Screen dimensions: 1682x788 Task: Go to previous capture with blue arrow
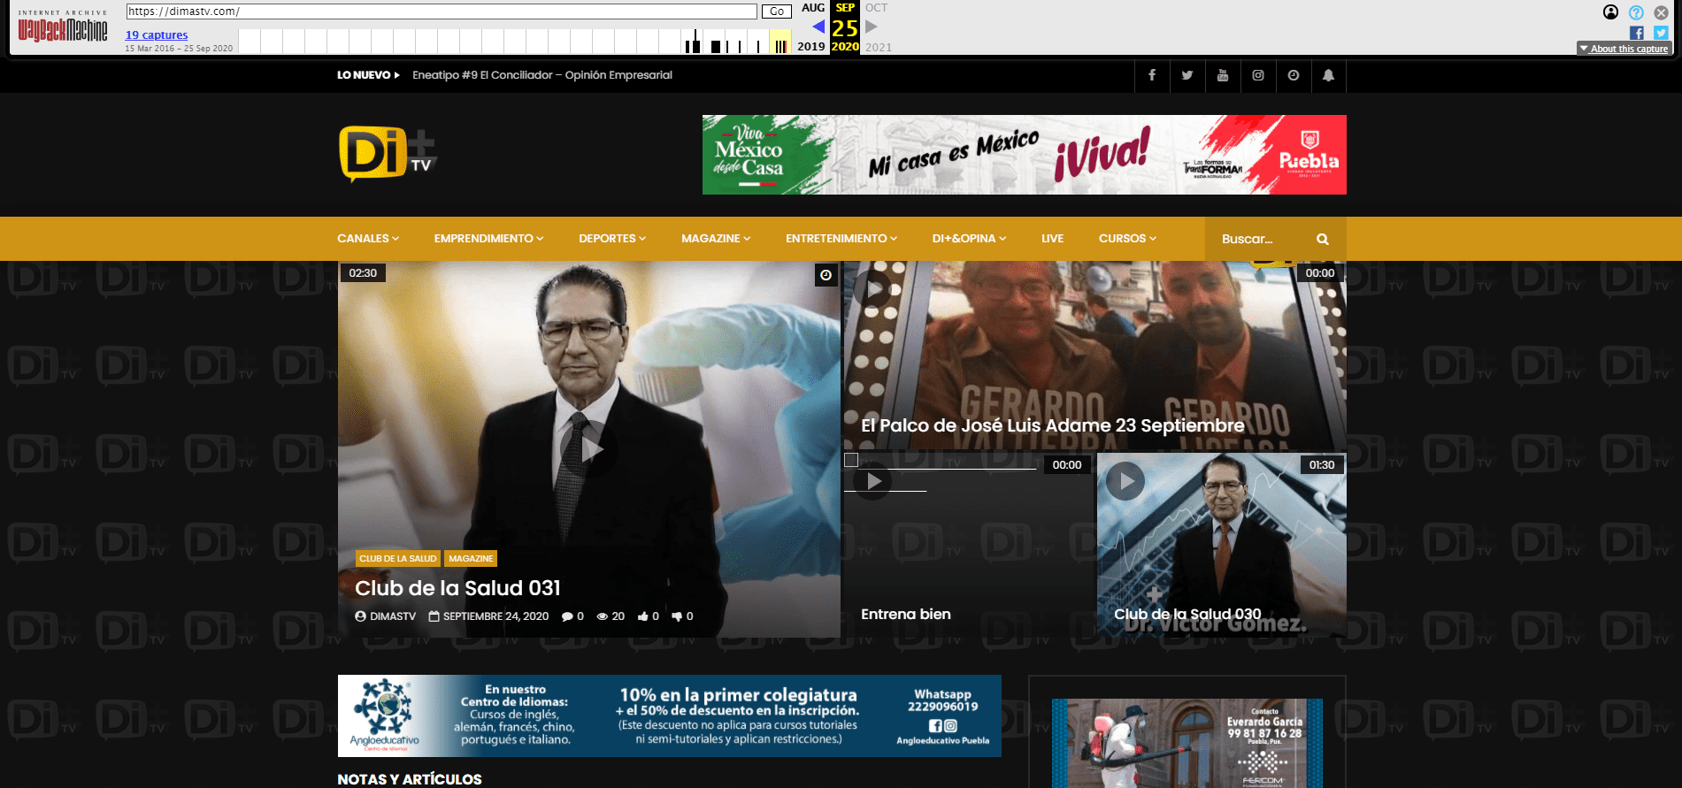(818, 27)
